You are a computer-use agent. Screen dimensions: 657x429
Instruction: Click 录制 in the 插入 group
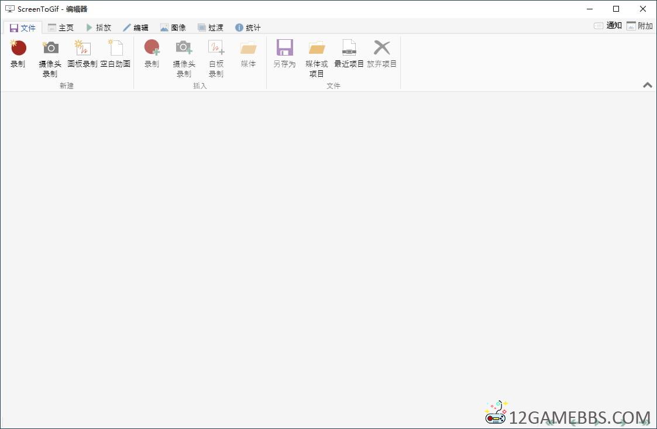point(152,49)
